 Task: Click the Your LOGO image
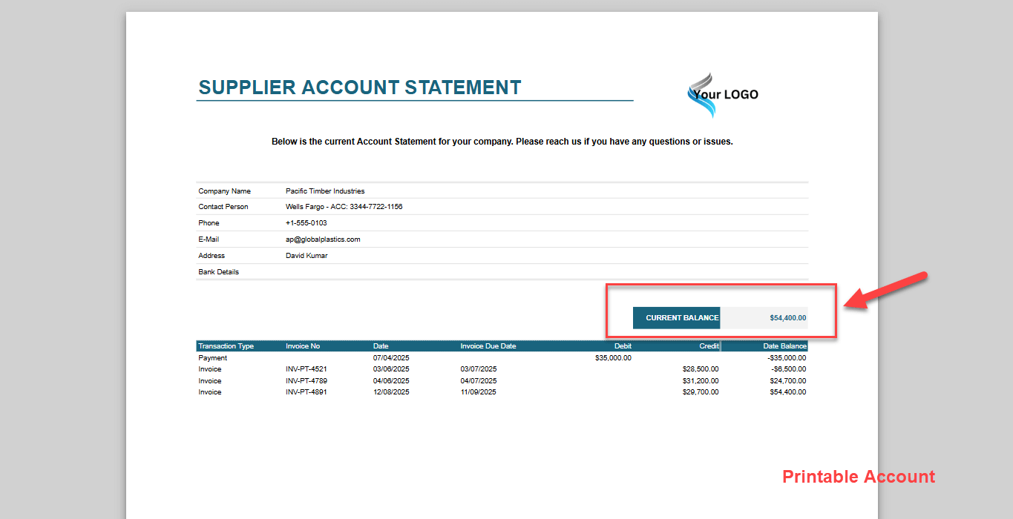722,95
